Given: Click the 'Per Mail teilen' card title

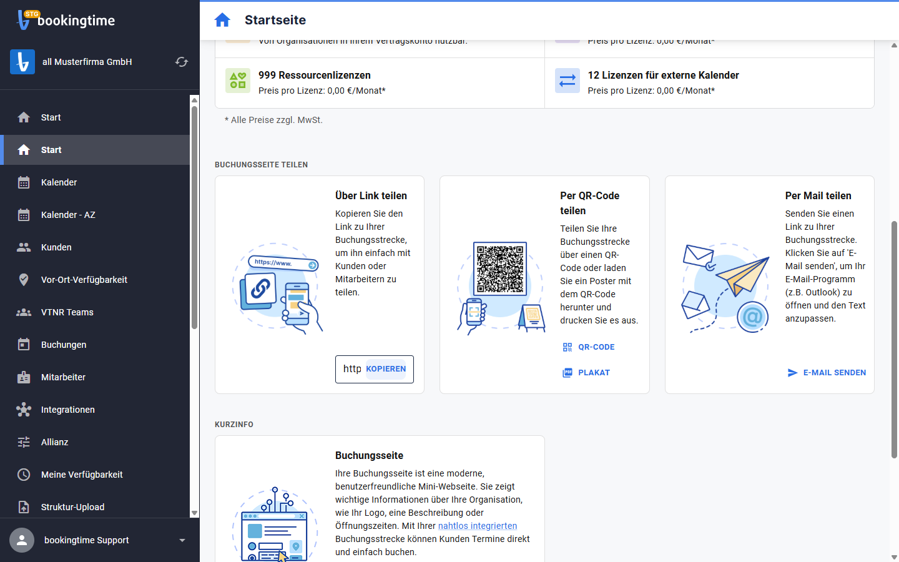Looking at the screenshot, I should [x=818, y=195].
